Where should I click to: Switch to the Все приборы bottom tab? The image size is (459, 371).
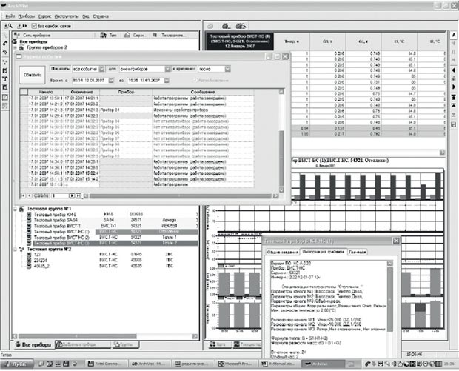point(33,344)
